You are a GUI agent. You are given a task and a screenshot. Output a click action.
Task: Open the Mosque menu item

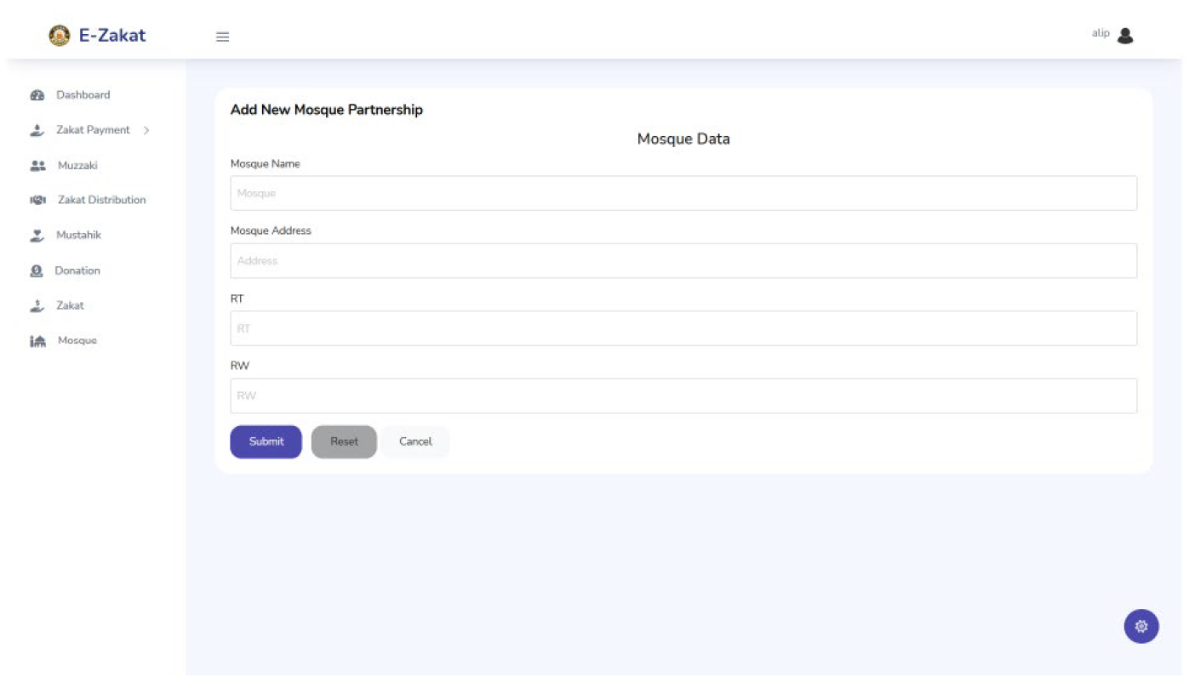point(77,339)
